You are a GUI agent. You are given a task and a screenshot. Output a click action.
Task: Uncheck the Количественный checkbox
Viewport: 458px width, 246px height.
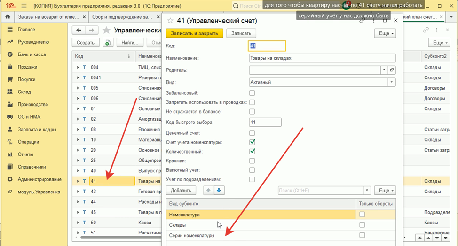252,152
